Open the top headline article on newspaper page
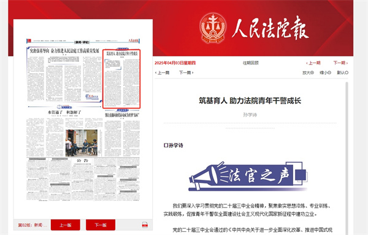Screen dimensions: 368x235 click(x=64, y=51)
